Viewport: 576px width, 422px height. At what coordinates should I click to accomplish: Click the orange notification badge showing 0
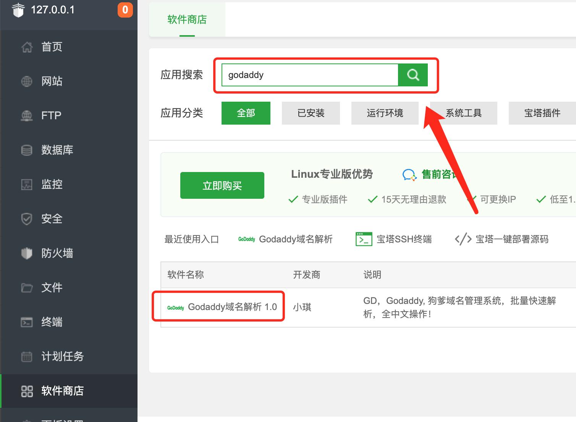tap(125, 10)
